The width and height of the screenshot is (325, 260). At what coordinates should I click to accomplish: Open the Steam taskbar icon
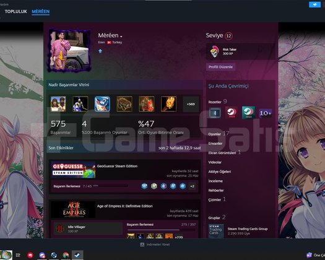coord(77,255)
